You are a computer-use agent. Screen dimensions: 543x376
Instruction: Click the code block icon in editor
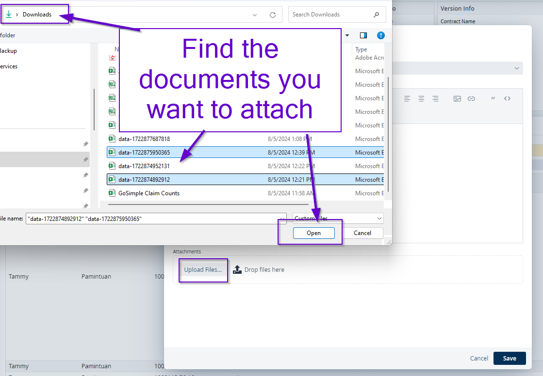point(507,98)
